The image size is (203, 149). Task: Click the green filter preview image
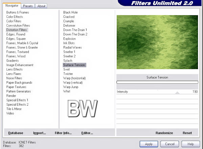tap(157, 42)
